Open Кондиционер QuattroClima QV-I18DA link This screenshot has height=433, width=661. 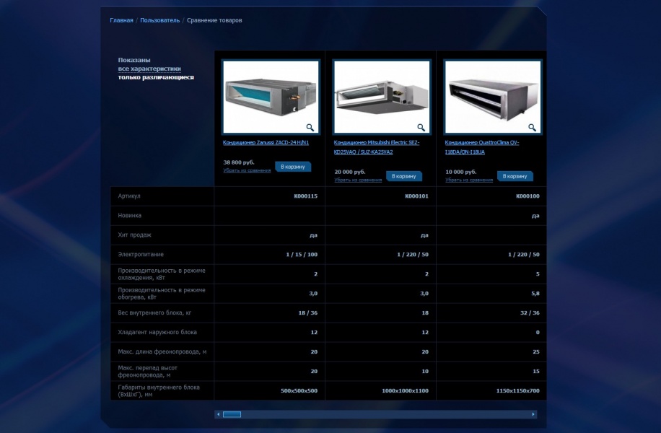[x=482, y=147]
